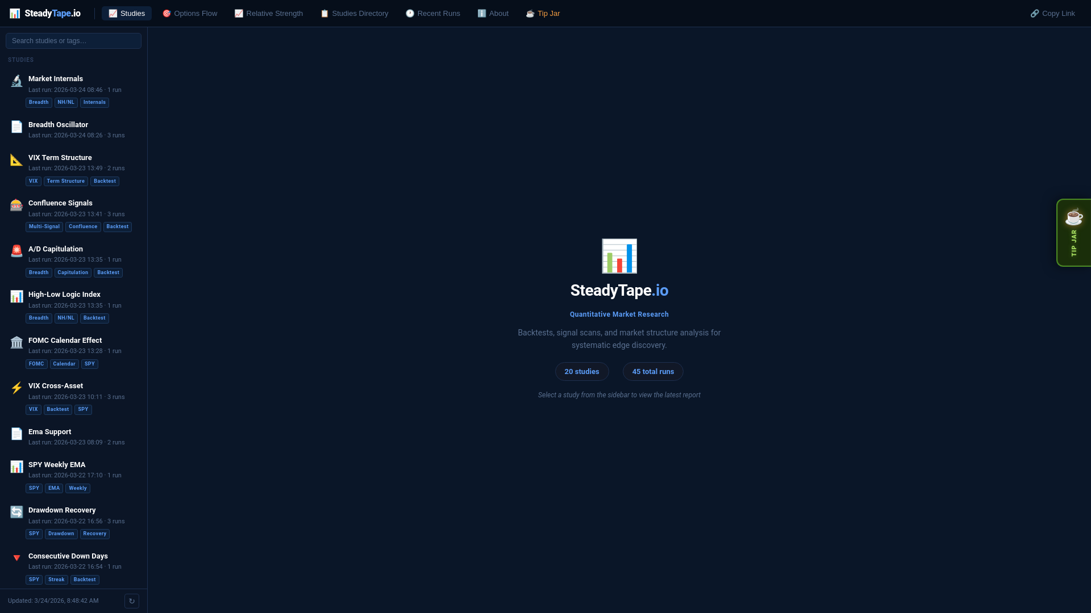Click the Streak tag

(x=56, y=580)
